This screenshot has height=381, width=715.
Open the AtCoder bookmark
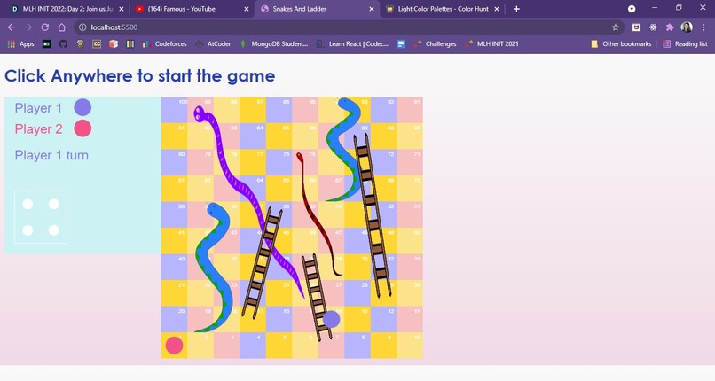[213, 44]
